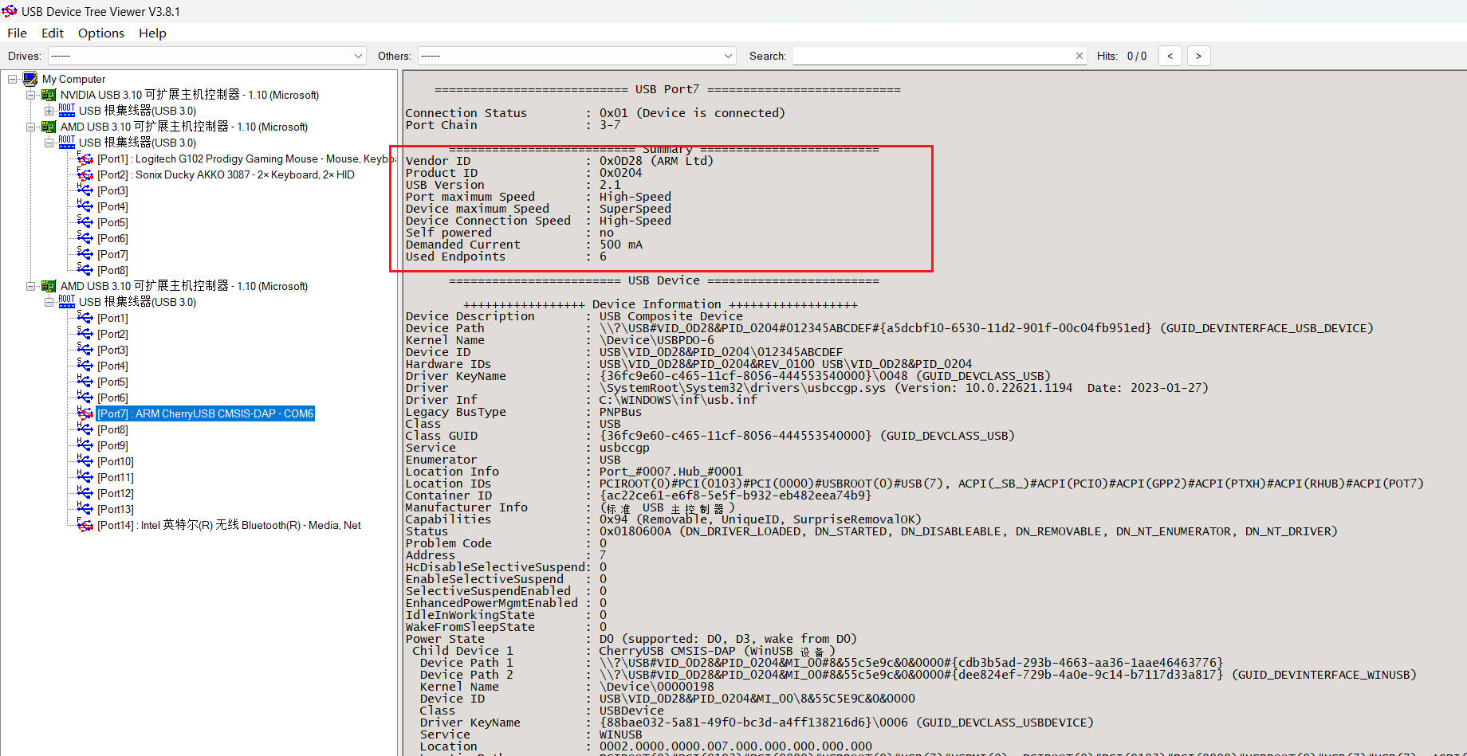Open the Options menu
The image size is (1467, 756).
click(x=101, y=33)
